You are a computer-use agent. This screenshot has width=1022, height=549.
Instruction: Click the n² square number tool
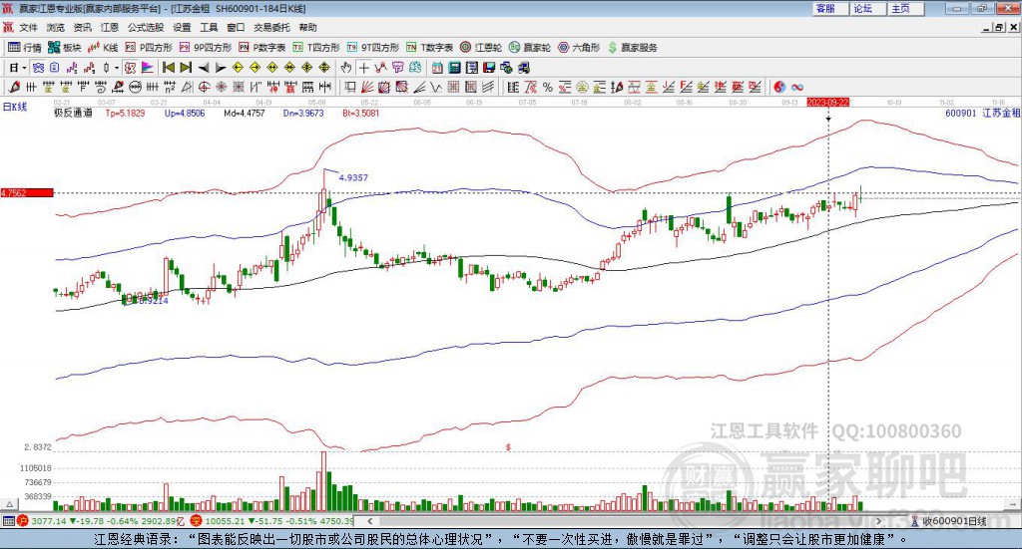click(170, 87)
